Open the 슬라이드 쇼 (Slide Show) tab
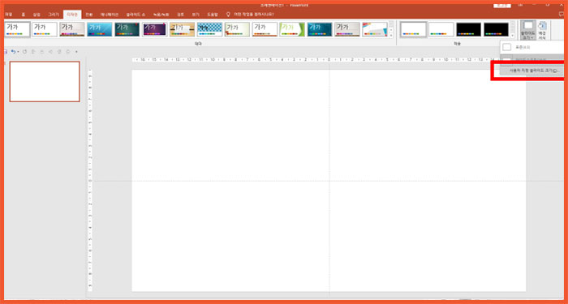The width and height of the screenshot is (568, 304). [x=136, y=15]
